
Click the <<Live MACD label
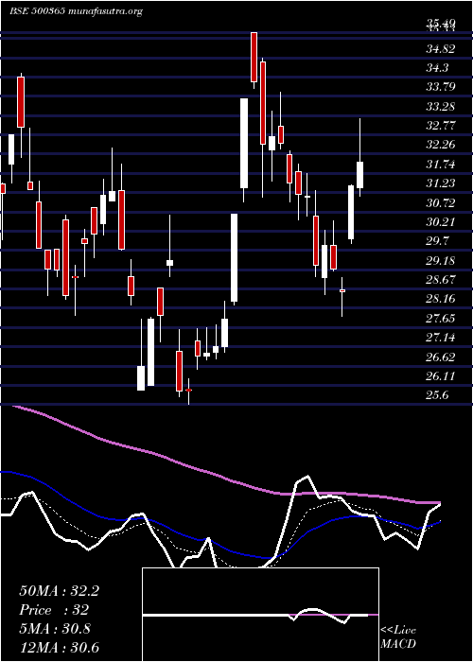(x=398, y=637)
